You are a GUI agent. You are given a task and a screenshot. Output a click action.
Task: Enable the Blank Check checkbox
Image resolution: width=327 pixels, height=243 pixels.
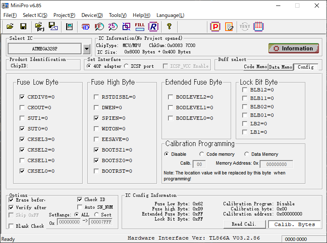[11, 226]
